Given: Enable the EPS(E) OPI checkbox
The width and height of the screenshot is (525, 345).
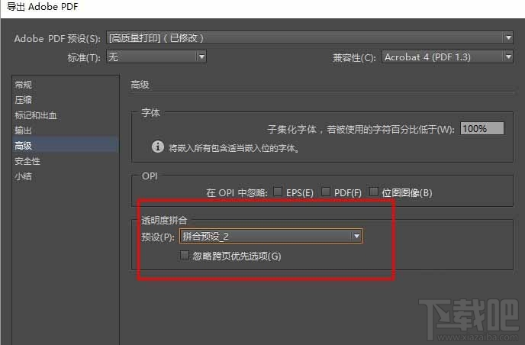Looking at the screenshot, I should (278, 192).
